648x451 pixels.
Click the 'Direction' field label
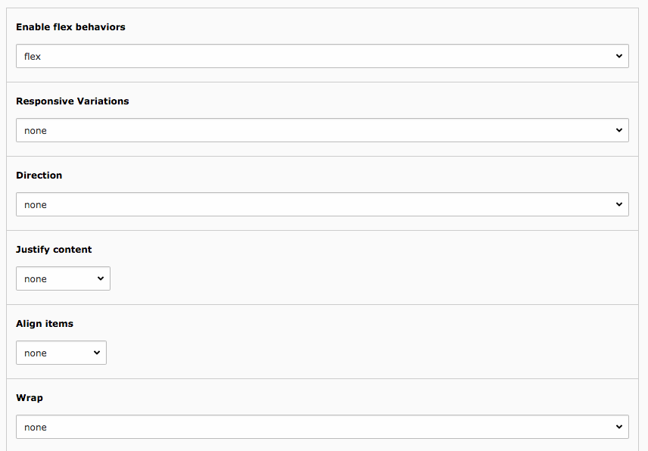pyautogui.click(x=39, y=175)
